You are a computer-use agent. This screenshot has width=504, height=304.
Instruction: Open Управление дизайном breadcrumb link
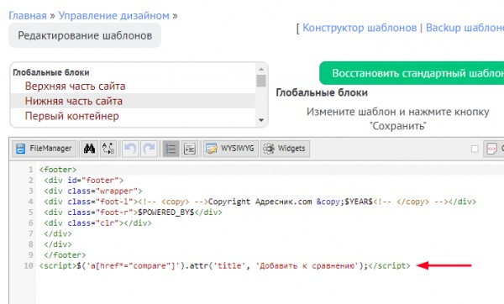tap(113, 15)
